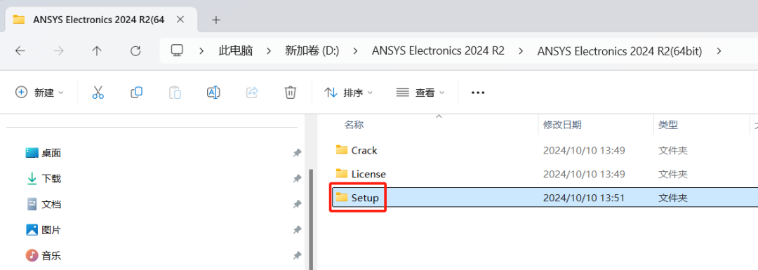This screenshot has width=758, height=270.
Task: Expand chevron after the monitor icon
Action: [201, 50]
